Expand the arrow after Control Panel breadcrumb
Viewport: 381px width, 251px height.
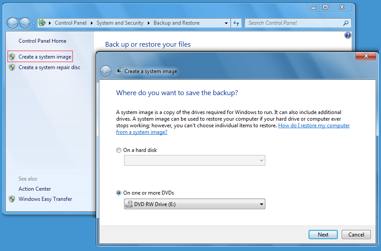(91, 23)
